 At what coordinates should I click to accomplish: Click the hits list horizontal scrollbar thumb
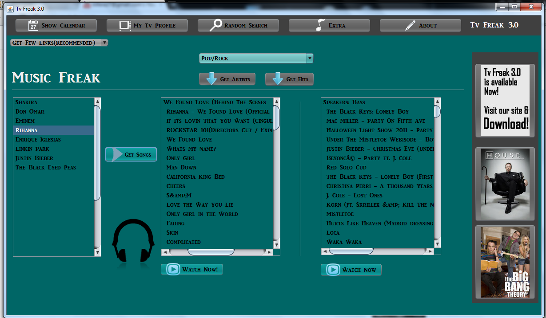(351, 251)
